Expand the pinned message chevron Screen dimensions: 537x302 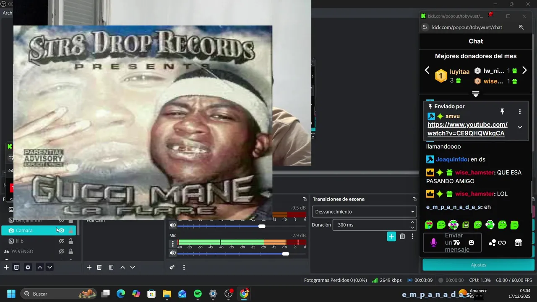pos(520,127)
